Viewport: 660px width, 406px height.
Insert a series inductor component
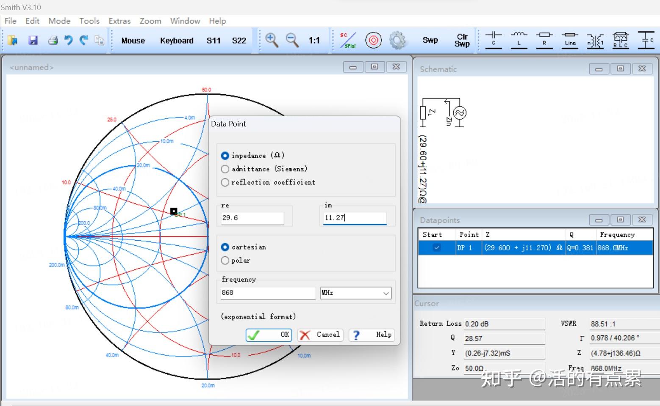pos(519,40)
